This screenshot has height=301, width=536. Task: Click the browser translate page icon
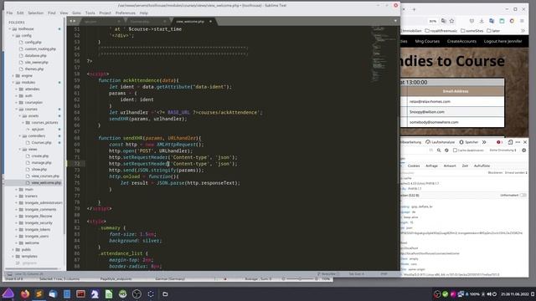click(x=443, y=21)
